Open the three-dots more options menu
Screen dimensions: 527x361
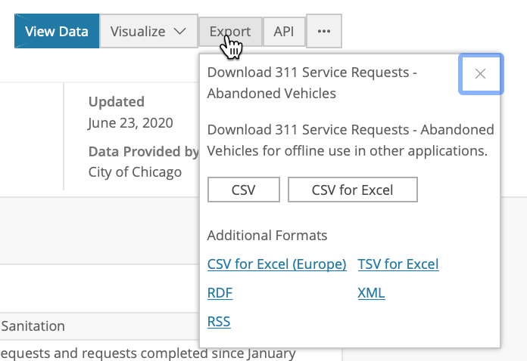pos(324,31)
